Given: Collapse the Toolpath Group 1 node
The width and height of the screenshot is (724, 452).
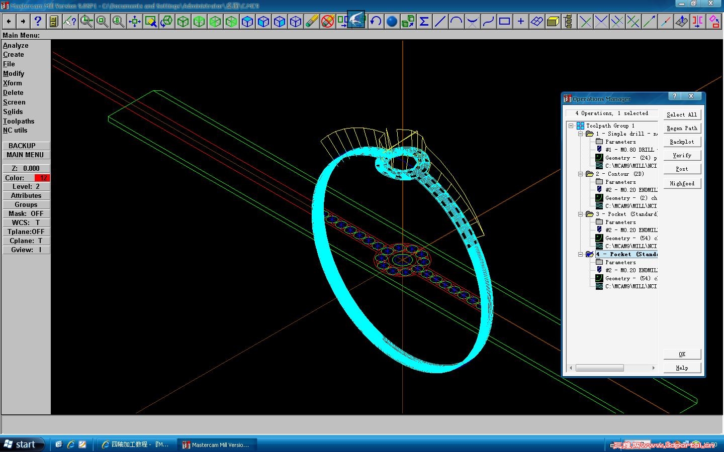Looking at the screenshot, I should click(571, 126).
